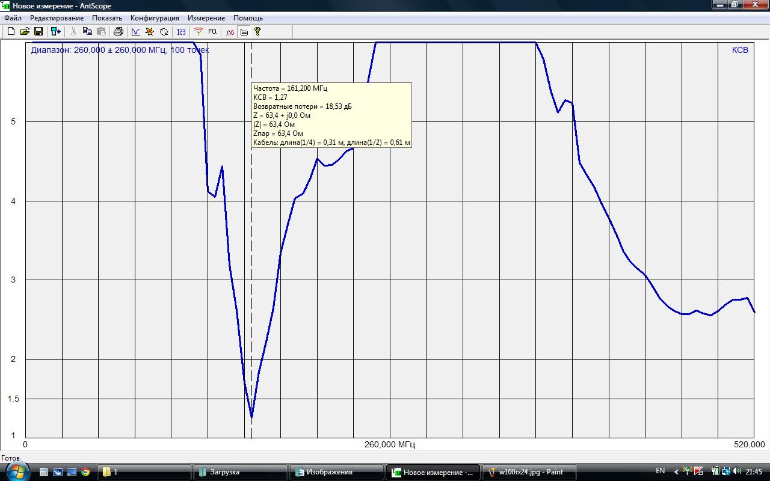Switch to w100rx24.jpg Paint taskbar window
The image size is (770, 481).
click(529, 472)
